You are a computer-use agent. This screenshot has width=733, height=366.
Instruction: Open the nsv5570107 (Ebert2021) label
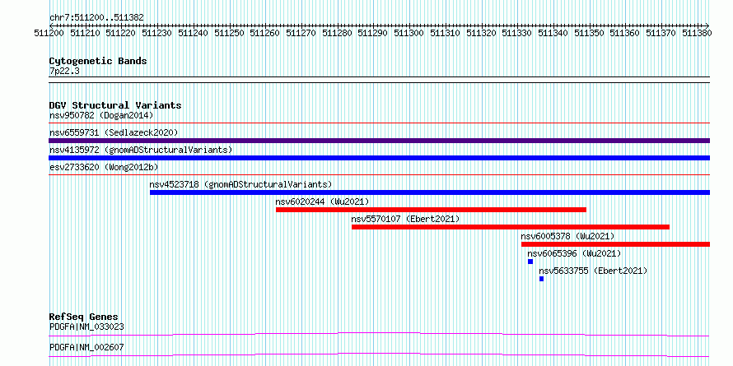tap(406, 219)
